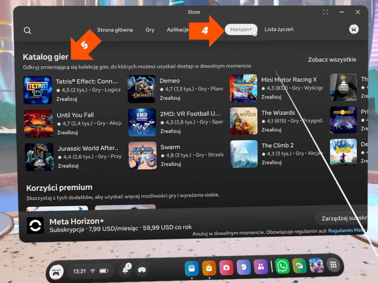Open the People app in the dock
The image size is (378, 283).
tap(261, 267)
